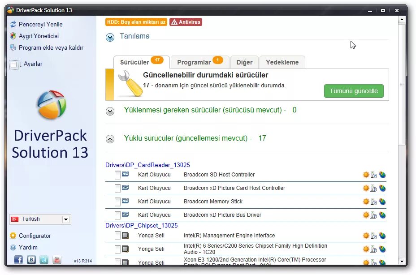Screen dimensions: 416x275
Task: Click the Tümünü güncelle button
Action: point(354,91)
